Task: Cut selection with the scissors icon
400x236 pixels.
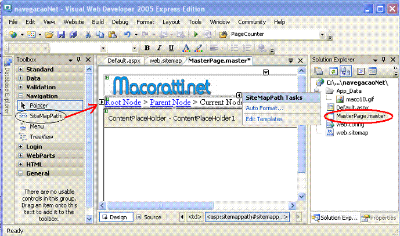Action: (88, 34)
